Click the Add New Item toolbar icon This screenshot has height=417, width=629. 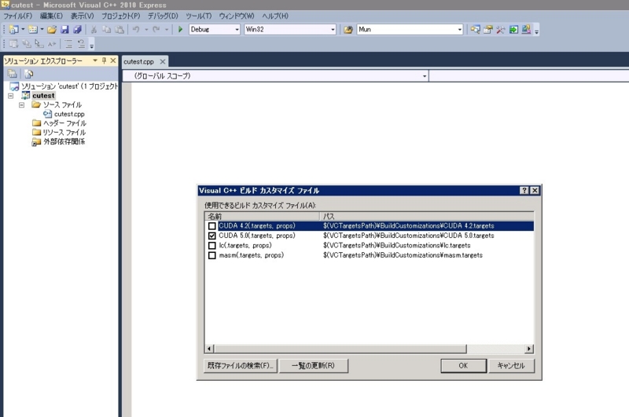32,29
